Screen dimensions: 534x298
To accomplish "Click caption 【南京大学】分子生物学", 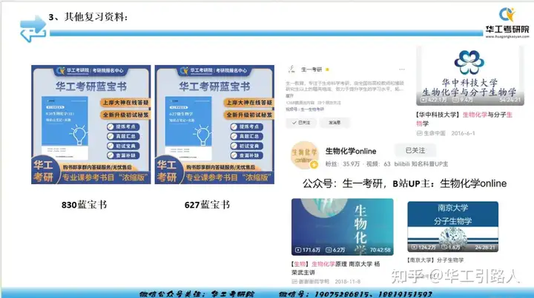I will pyautogui.click(x=435, y=260).
